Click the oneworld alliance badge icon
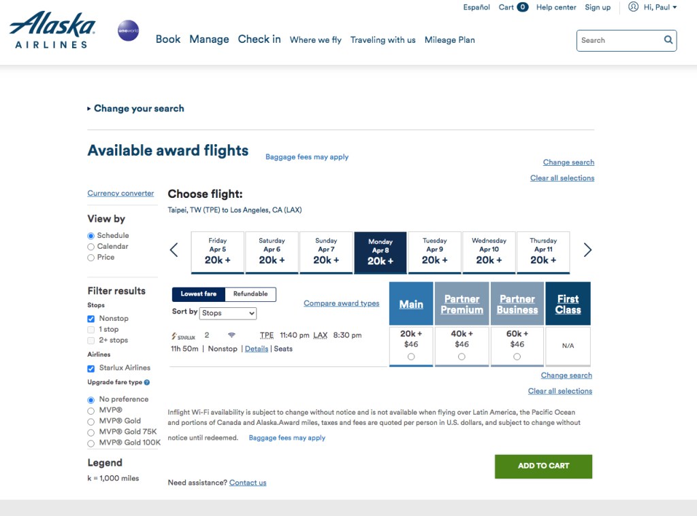 128,31
